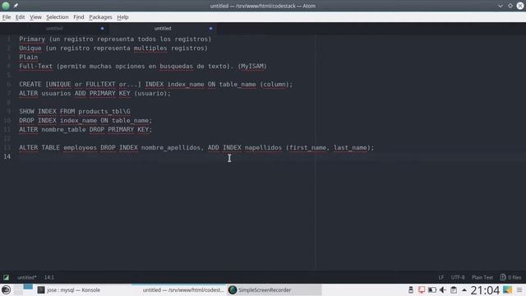
Task: Click (MyISAM) on line 4
Action: click(x=252, y=67)
